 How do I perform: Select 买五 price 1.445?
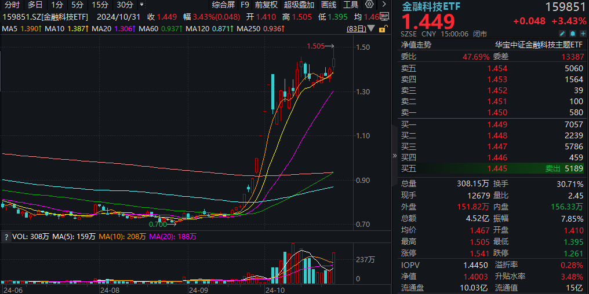[497, 169]
